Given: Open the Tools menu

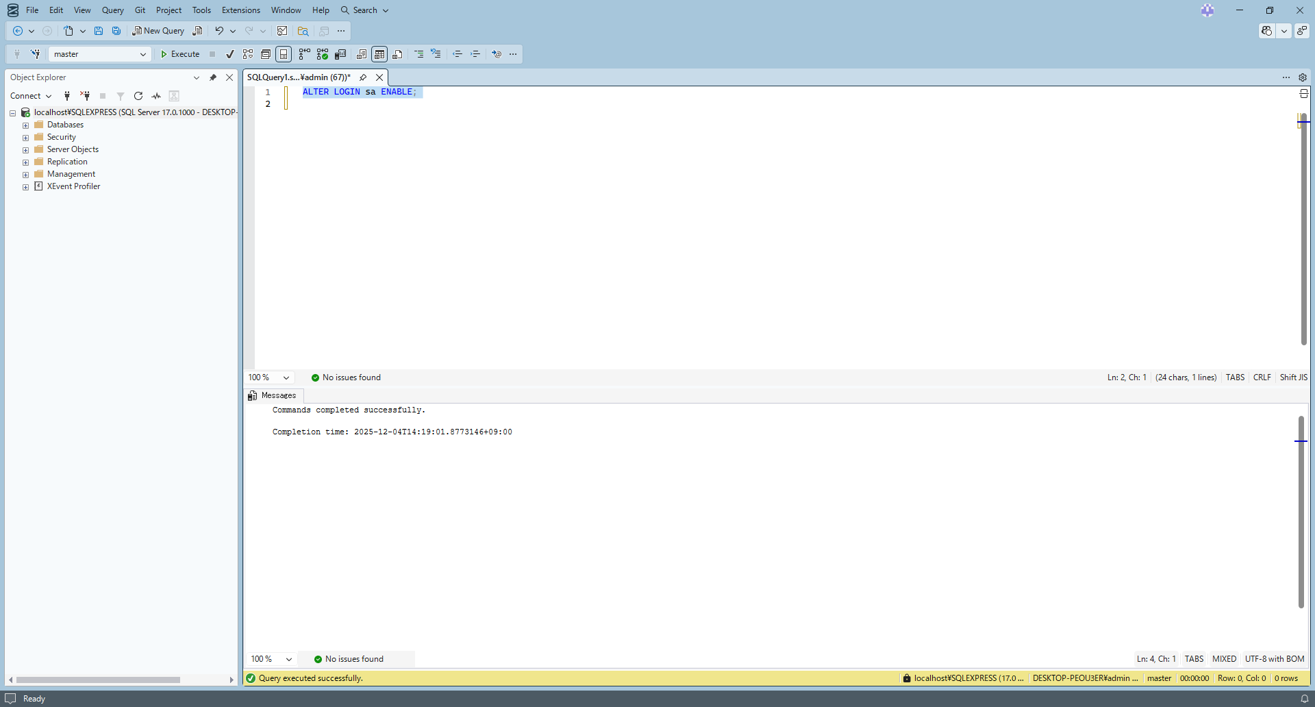Looking at the screenshot, I should pos(201,10).
